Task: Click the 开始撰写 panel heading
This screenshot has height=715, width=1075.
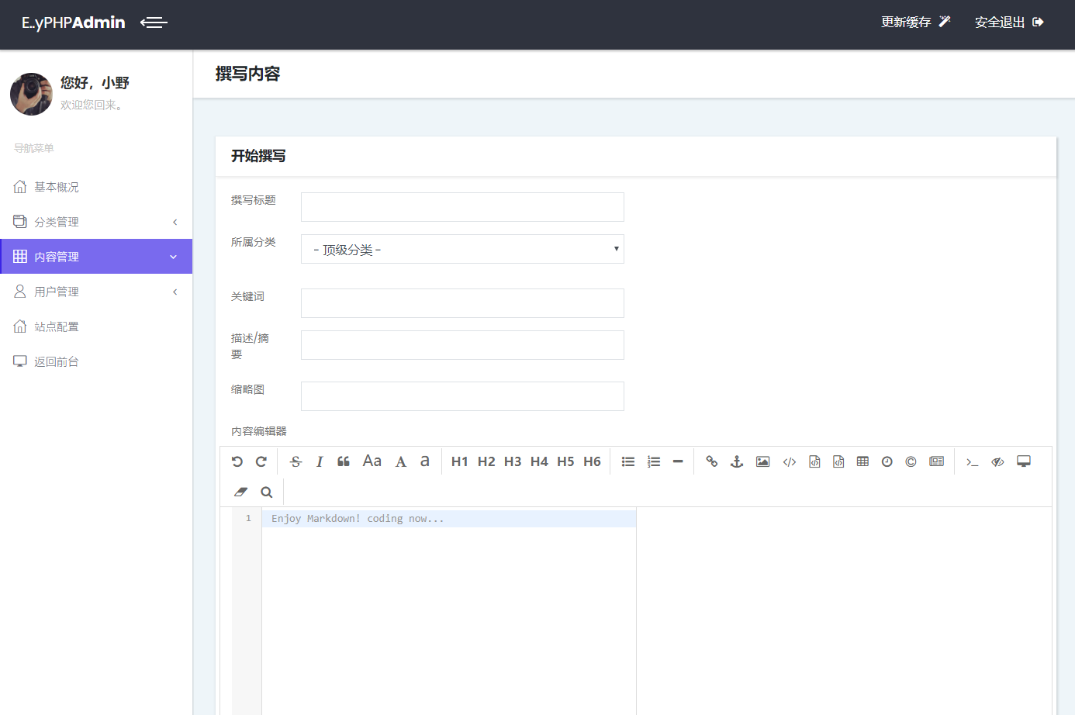Action: tap(258, 156)
